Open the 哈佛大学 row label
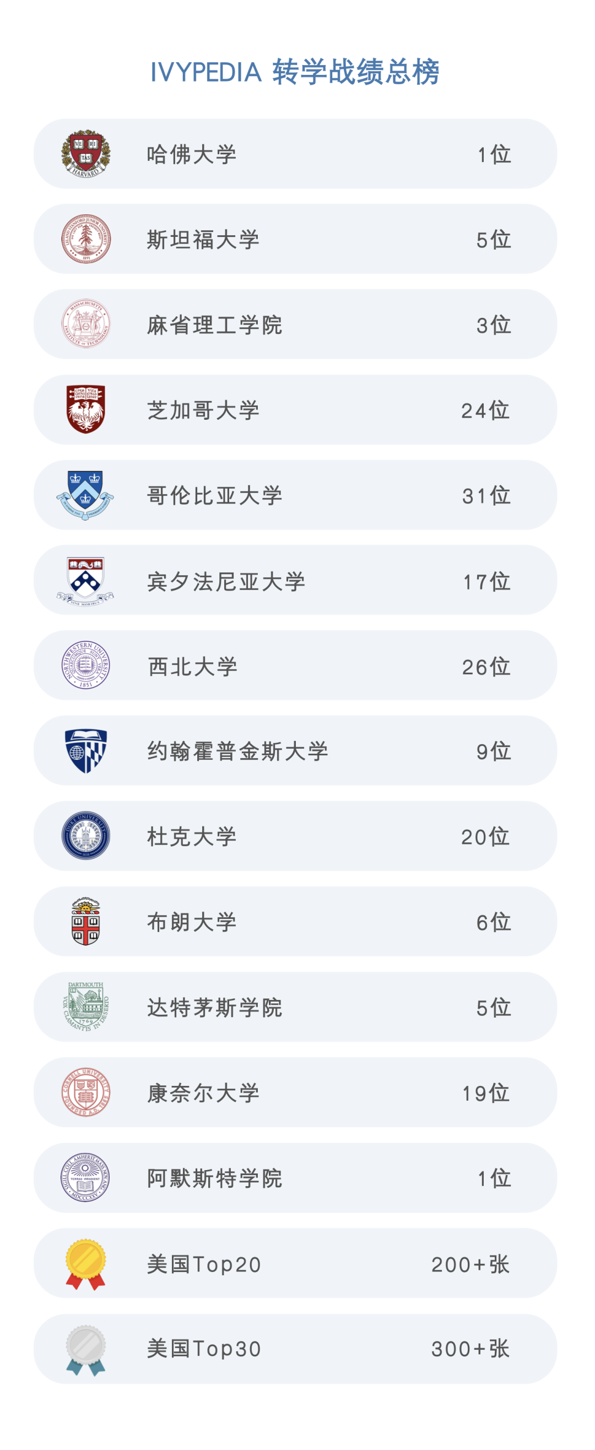 [191, 154]
